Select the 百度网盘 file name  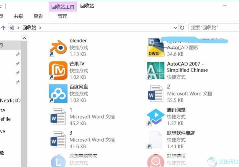tap(79, 87)
